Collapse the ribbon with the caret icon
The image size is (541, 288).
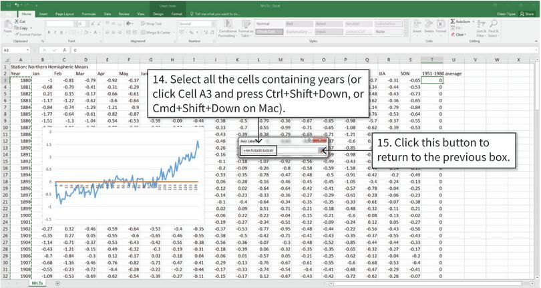[x=536, y=41]
